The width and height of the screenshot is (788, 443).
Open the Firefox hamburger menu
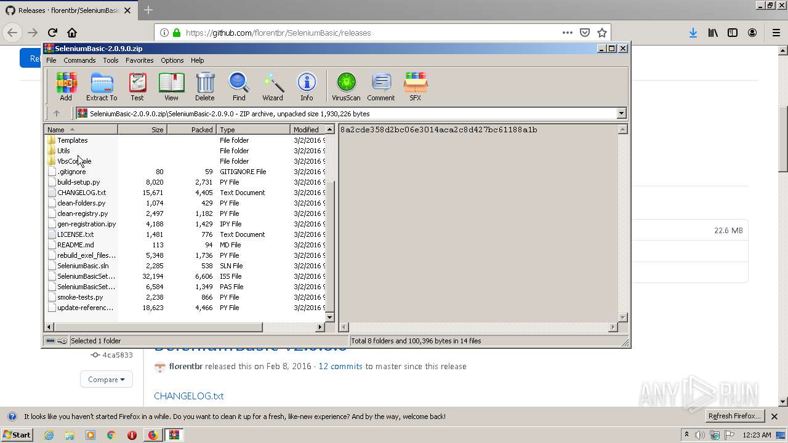[776, 33]
